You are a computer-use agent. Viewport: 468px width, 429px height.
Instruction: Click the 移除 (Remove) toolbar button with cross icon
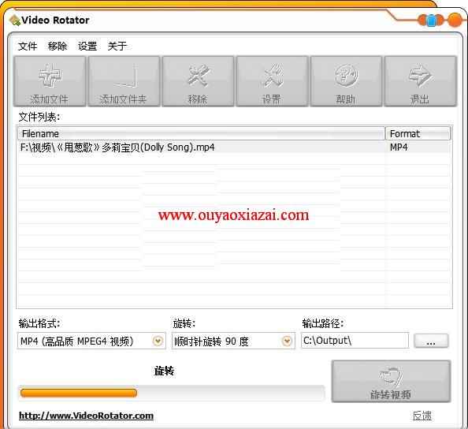[x=198, y=81]
